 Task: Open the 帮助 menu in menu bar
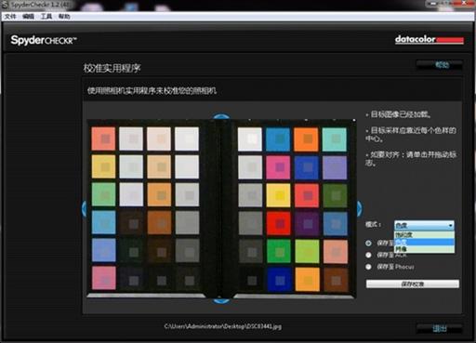(x=64, y=16)
